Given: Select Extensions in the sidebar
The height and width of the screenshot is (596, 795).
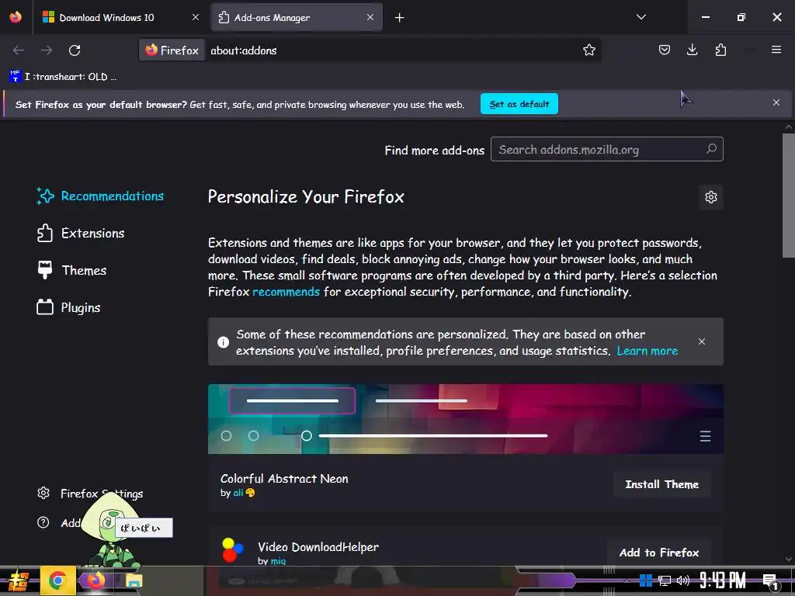Looking at the screenshot, I should pos(81,233).
